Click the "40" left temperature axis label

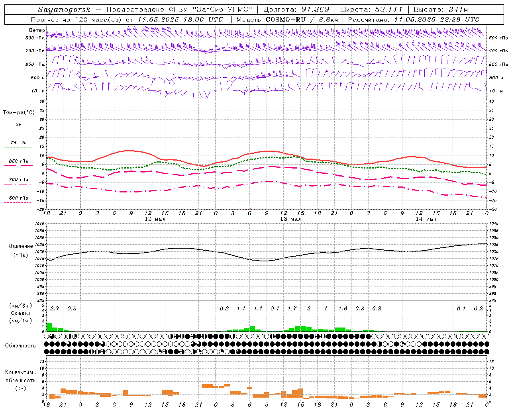(41, 101)
